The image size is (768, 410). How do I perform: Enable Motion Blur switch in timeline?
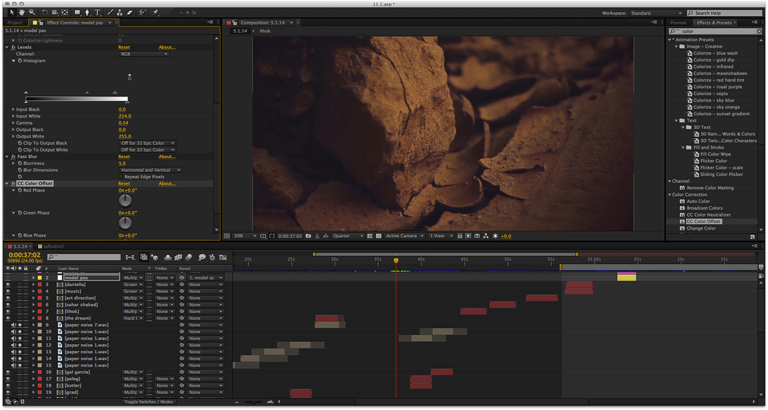189,257
